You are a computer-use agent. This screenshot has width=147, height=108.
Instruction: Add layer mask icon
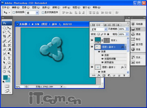point(104,75)
